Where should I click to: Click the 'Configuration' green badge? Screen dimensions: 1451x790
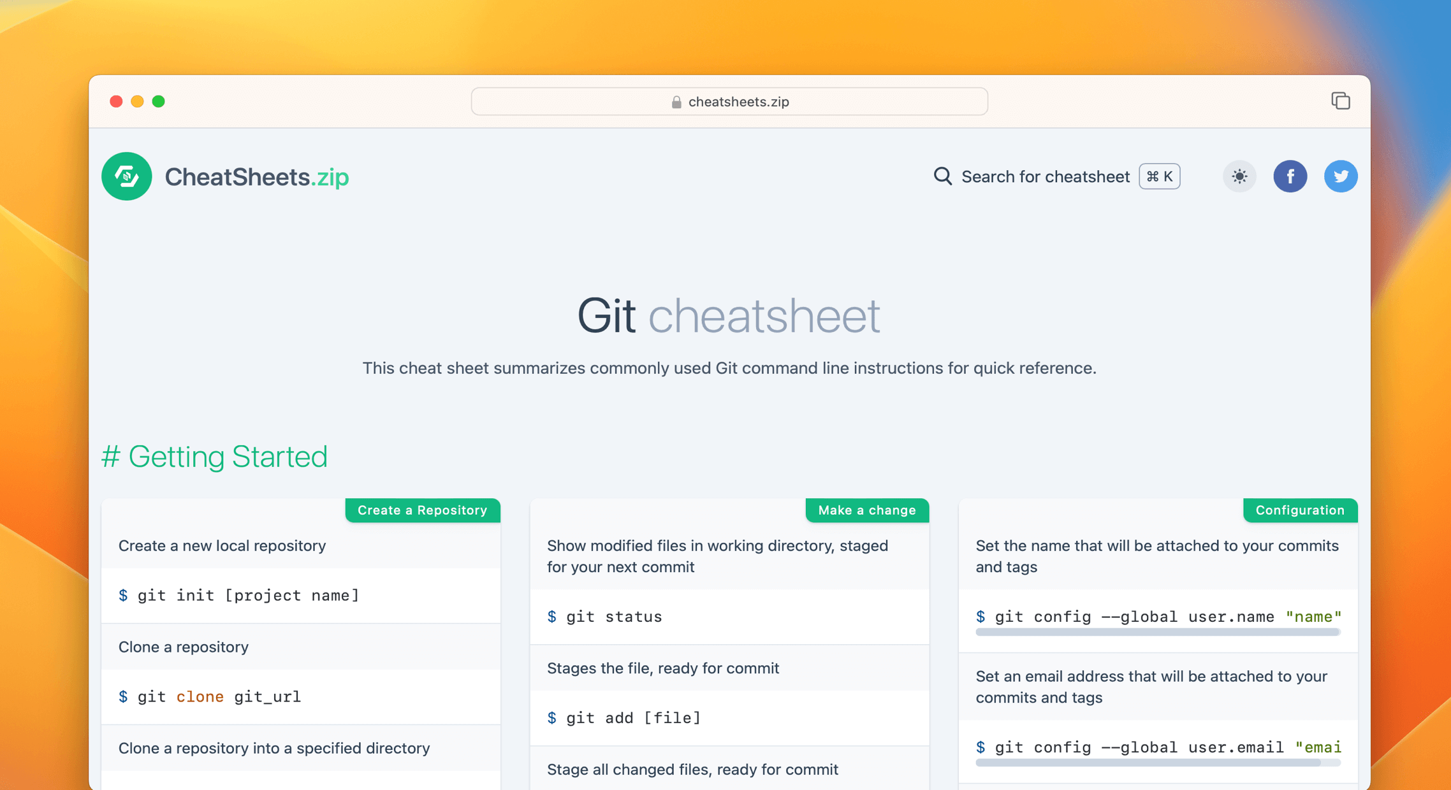point(1300,510)
